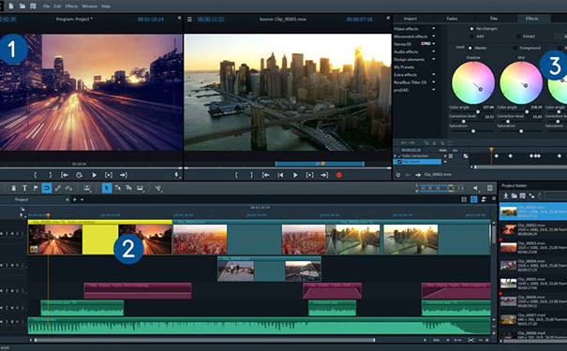Open the Edit menu
The height and width of the screenshot is (351, 567).
(57, 7)
